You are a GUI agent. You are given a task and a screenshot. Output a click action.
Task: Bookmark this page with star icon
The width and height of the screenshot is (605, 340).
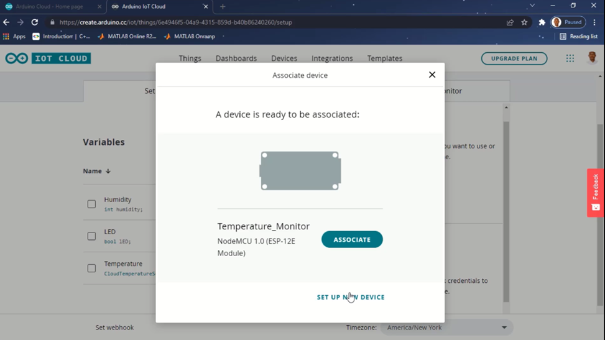pyautogui.click(x=524, y=22)
